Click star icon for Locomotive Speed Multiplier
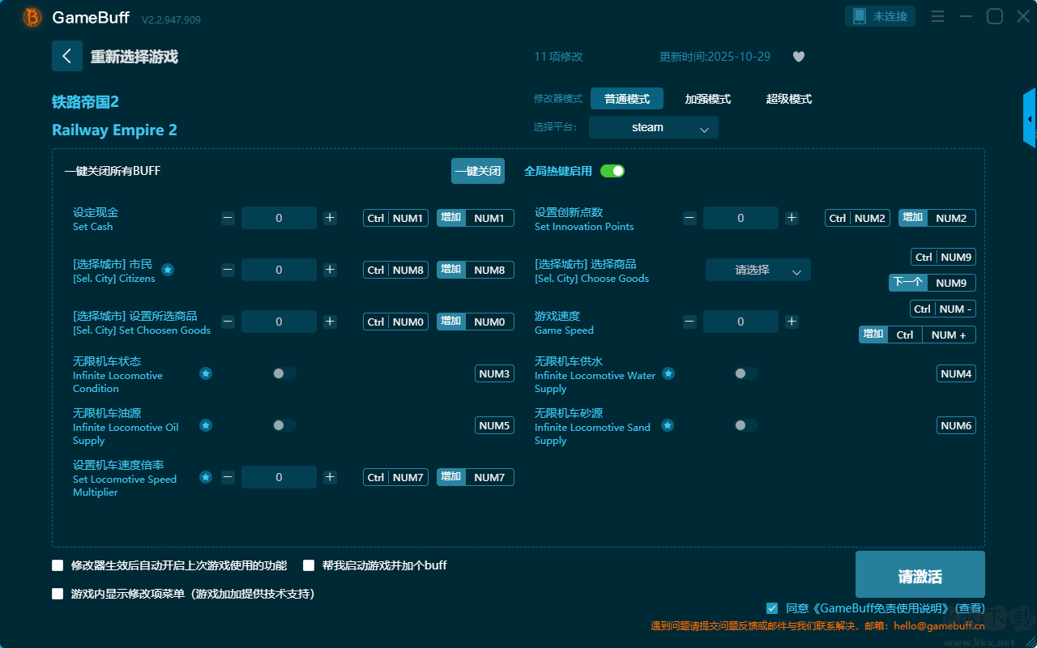Viewport: 1037px width, 648px height. (x=206, y=477)
